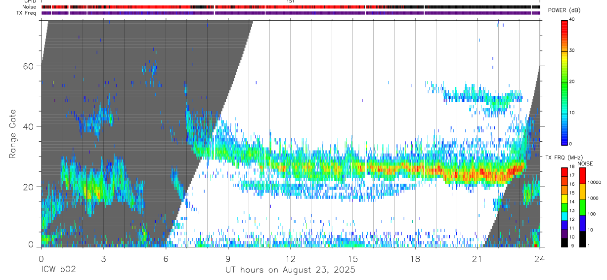Click the 30 label on the power scale
This screenshot has width=607, height=280.
[572, 50]
